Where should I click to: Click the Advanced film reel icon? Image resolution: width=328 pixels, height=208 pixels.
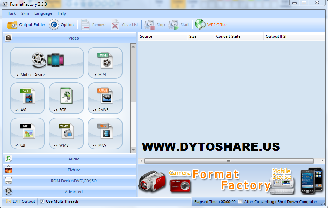point(8,191)
